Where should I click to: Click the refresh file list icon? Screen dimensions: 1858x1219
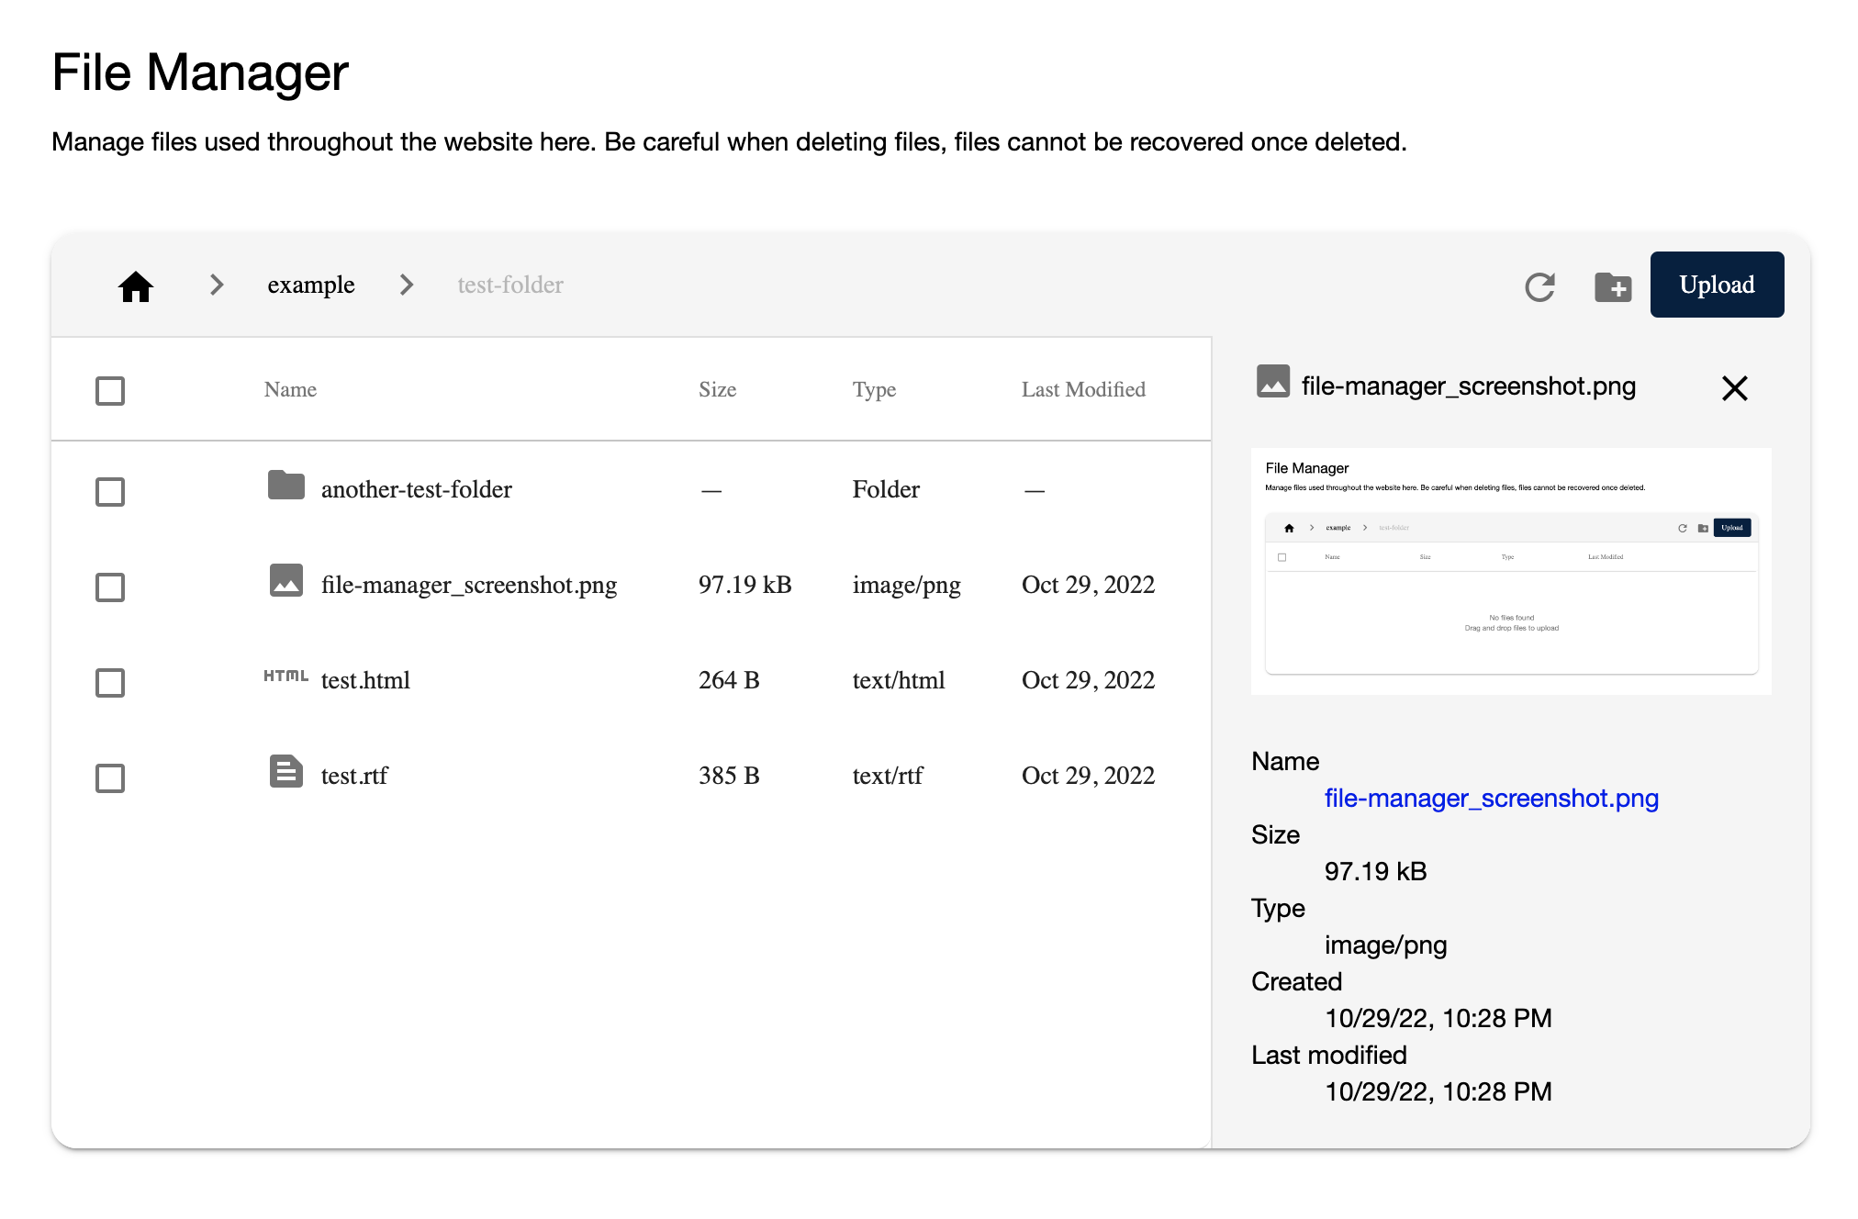[x=1539, y=287]
